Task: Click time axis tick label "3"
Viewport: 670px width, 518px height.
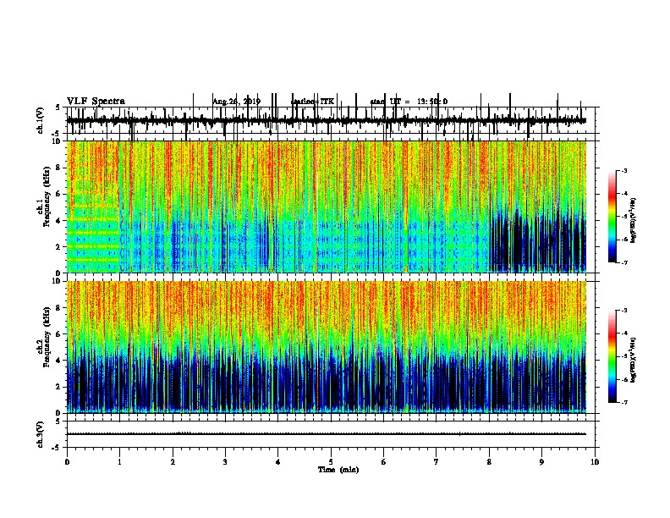Action: (225, 462)
